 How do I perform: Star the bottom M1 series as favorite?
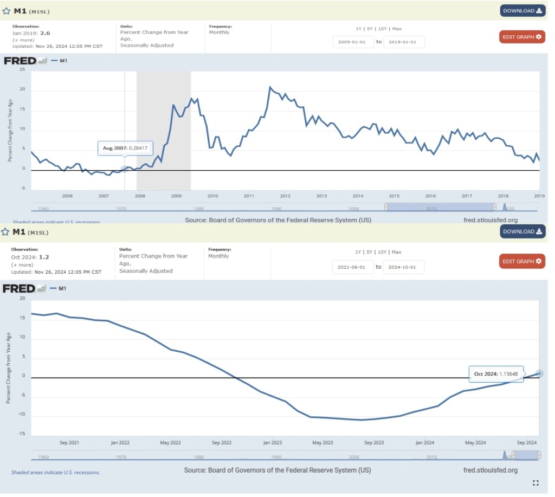(x=5, y=232)
